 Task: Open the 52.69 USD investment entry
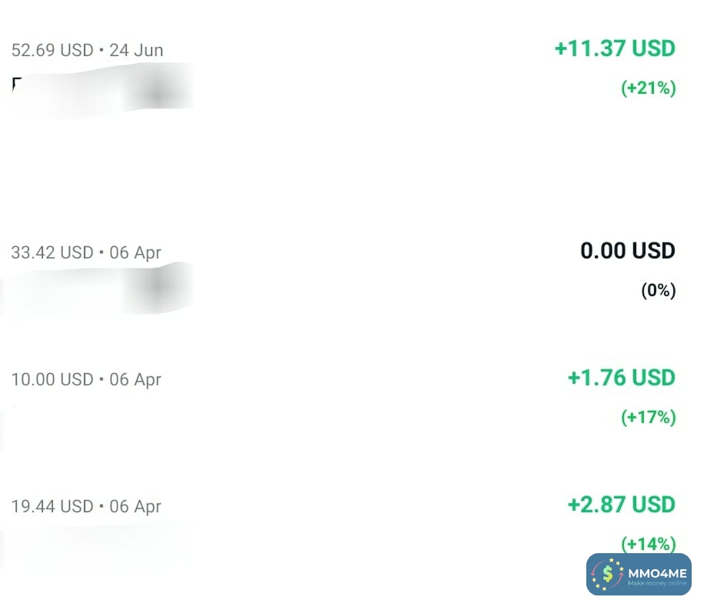pyautogui.click(x=52, y=50)
